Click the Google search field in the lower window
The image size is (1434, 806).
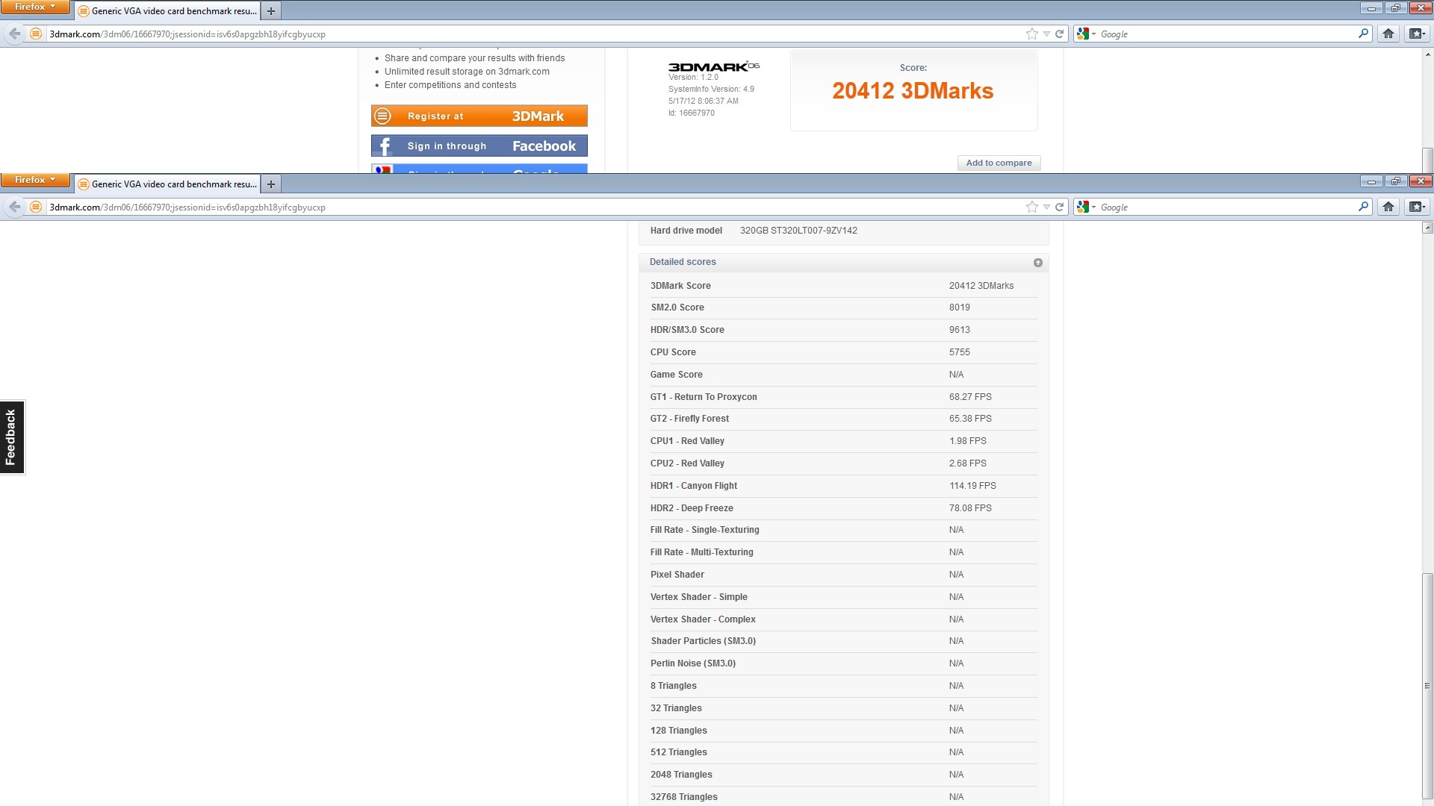point(1225,207)
